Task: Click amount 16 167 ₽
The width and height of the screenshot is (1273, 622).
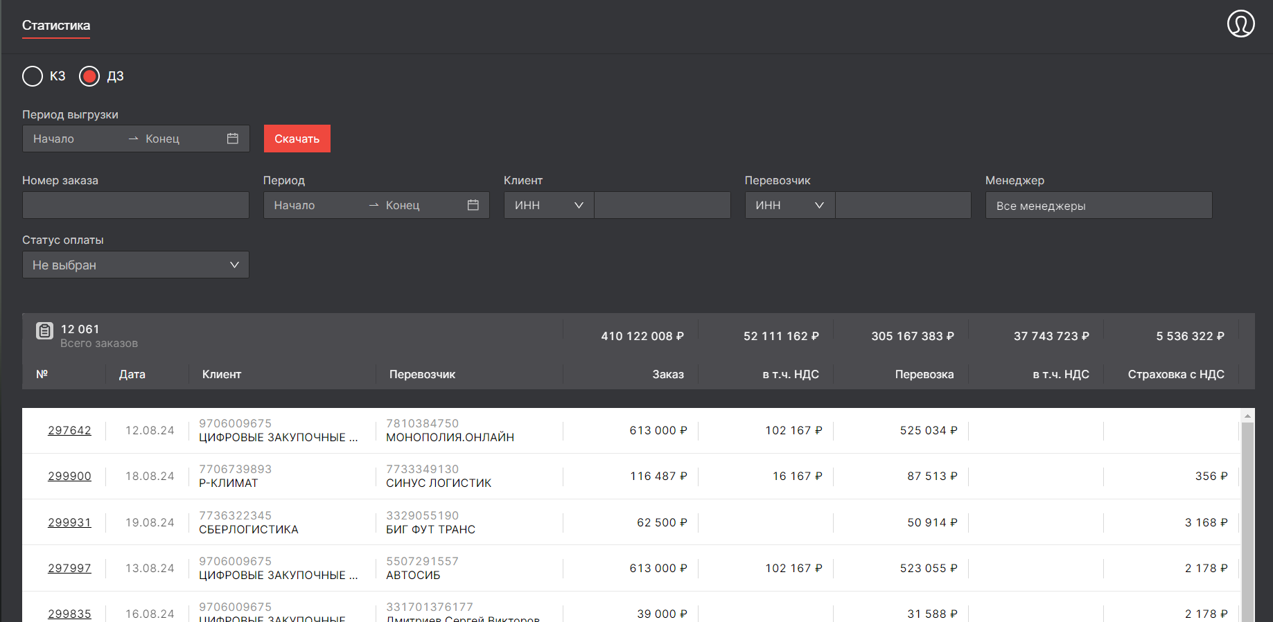Action: (x=797, y=476)
